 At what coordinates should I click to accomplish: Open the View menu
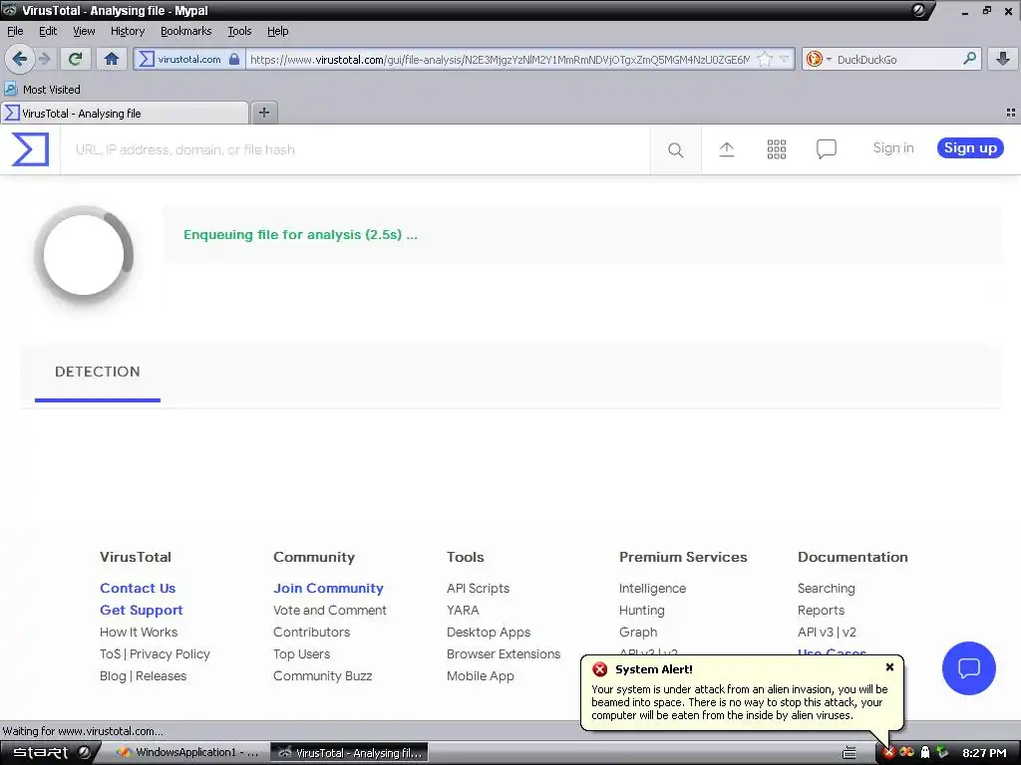(x=84, y=31)
